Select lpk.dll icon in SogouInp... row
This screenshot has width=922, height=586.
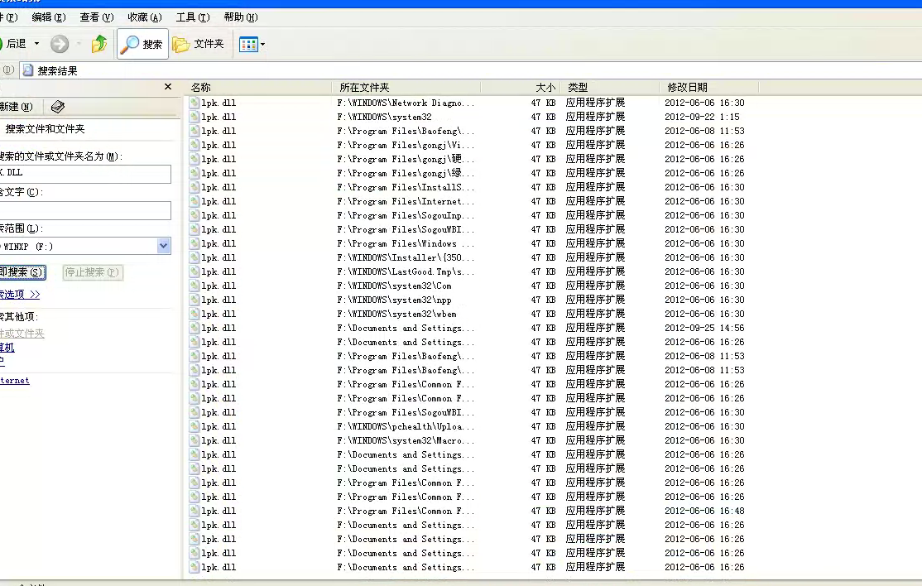pyautogui.click(x=194, y=216)
